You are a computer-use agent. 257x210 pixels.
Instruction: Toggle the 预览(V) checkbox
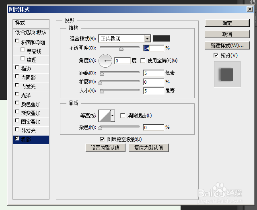pos(216,55)
